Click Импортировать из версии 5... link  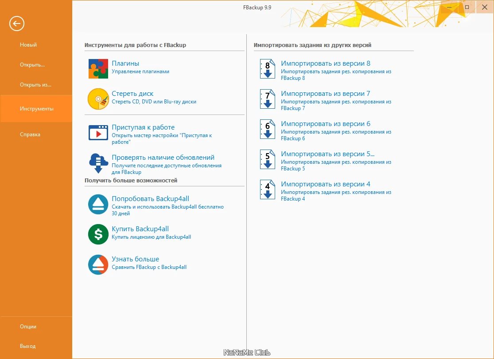point(328,154)
